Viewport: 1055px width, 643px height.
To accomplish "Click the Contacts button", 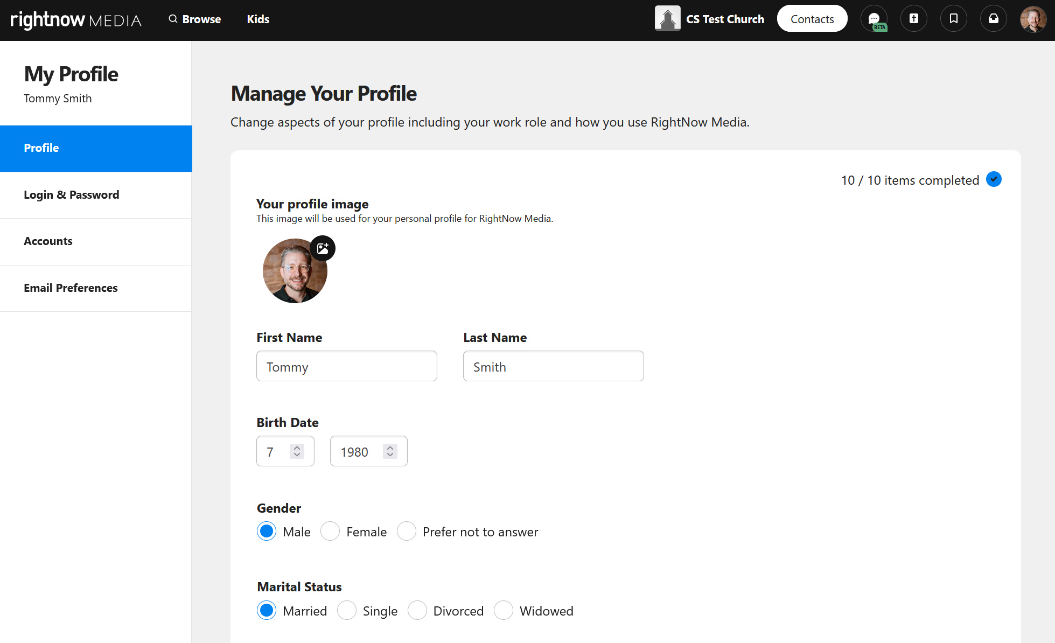I will coord(812,19).
